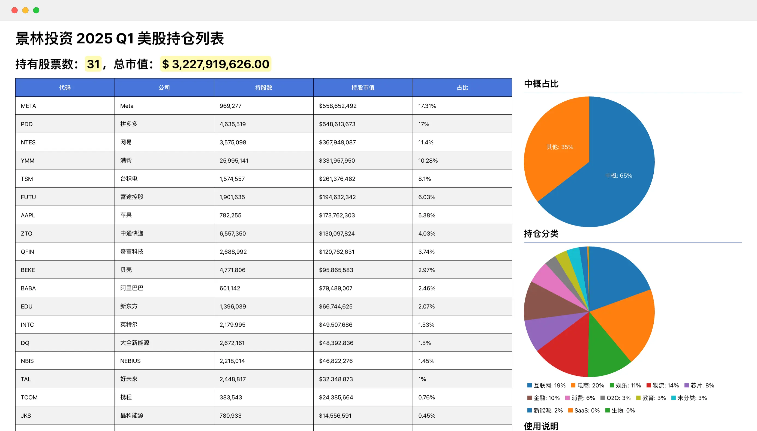
Task: Click the 代码 column header
Action: point(65,88)
